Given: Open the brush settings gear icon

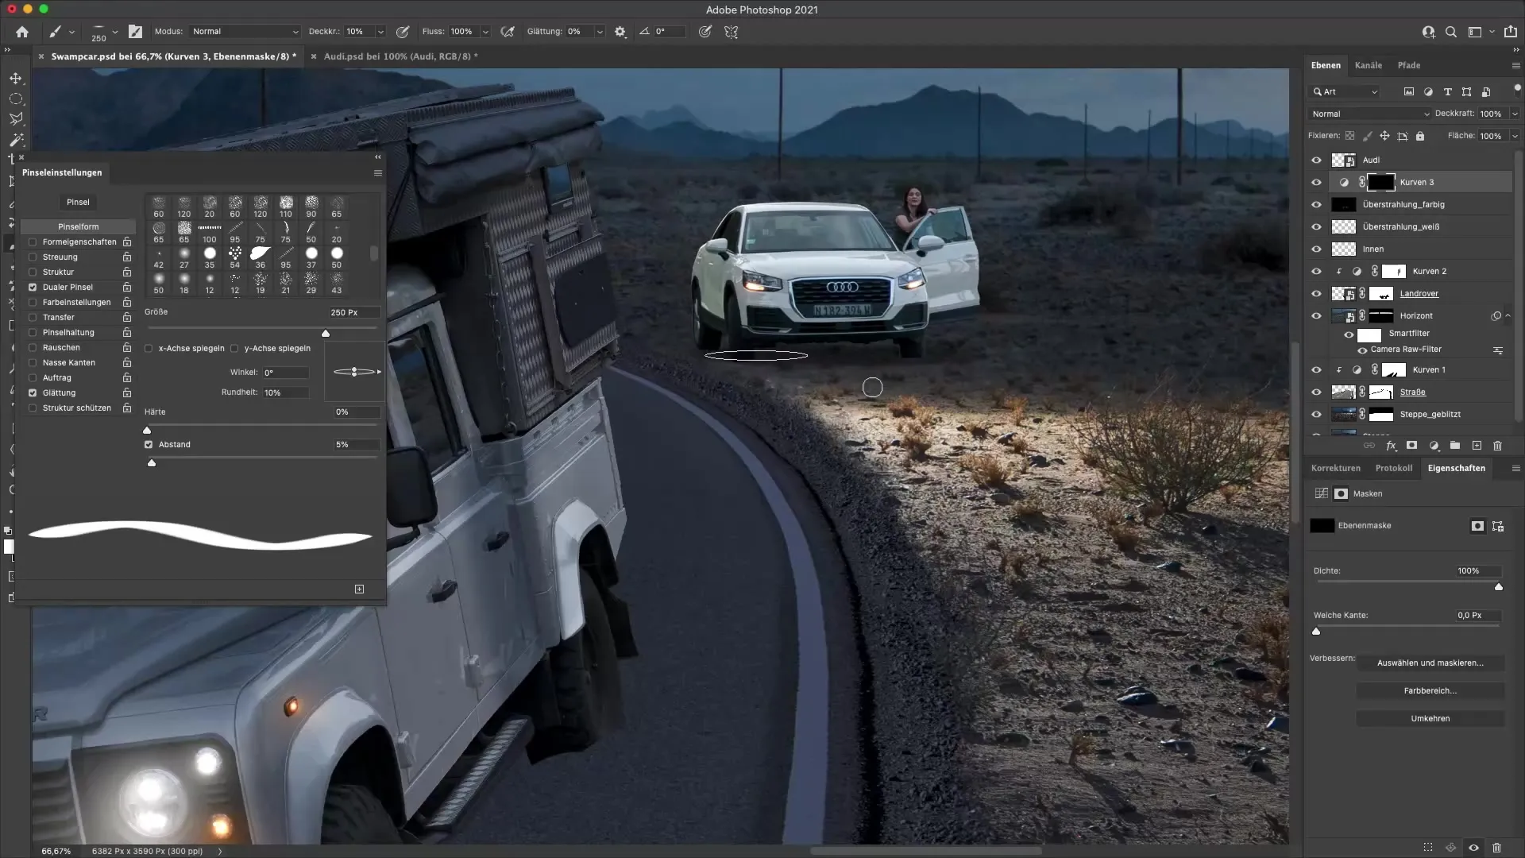Looking at the screenshot, I should [619, 32].
